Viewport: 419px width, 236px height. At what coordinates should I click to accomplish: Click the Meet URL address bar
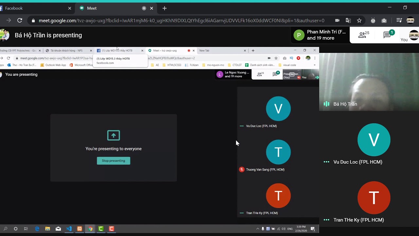(x=181, y=20)
